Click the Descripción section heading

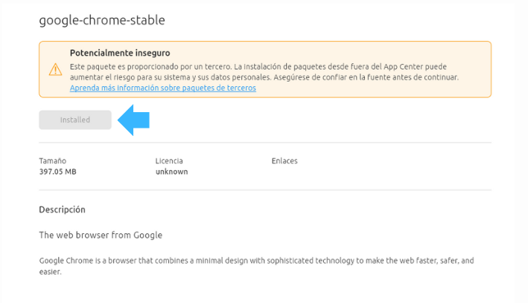coord(62,210)
